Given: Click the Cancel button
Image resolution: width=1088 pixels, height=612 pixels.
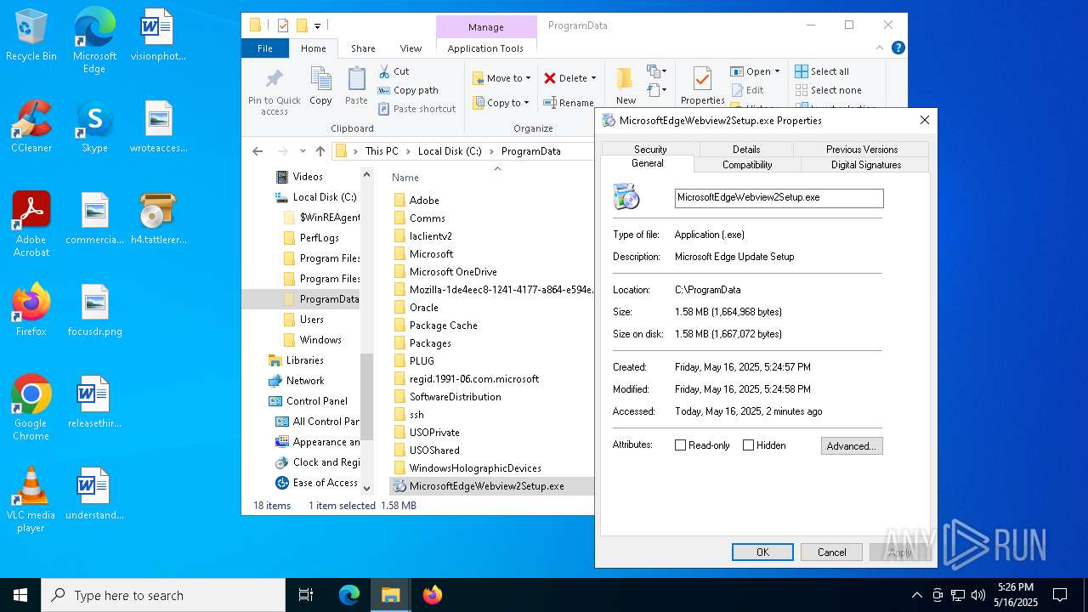Looking at the screenshot, I should 831,552.
